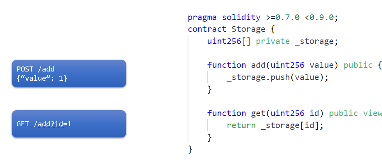Click the final closing brace of the contract

click(190, 149)
